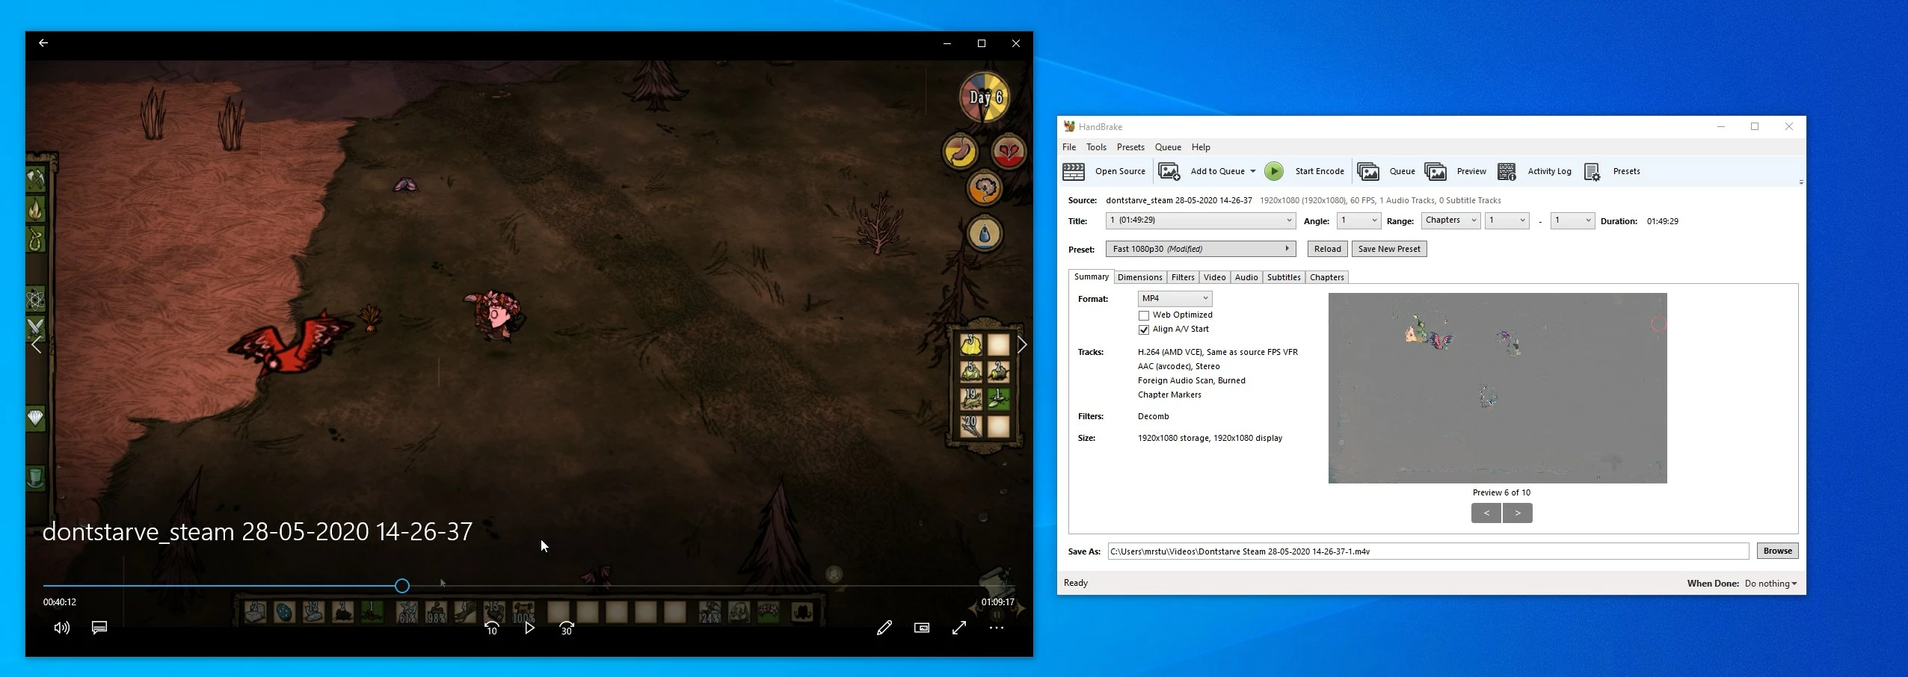The height and width of the screenshot is (677, 1908).
Task: Uncheck the Align A/V Start checkbox
Action: click(1143, 330)
